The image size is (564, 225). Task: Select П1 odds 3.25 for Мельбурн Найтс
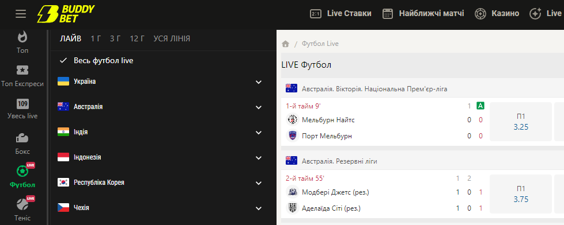(x=521, y=122)
